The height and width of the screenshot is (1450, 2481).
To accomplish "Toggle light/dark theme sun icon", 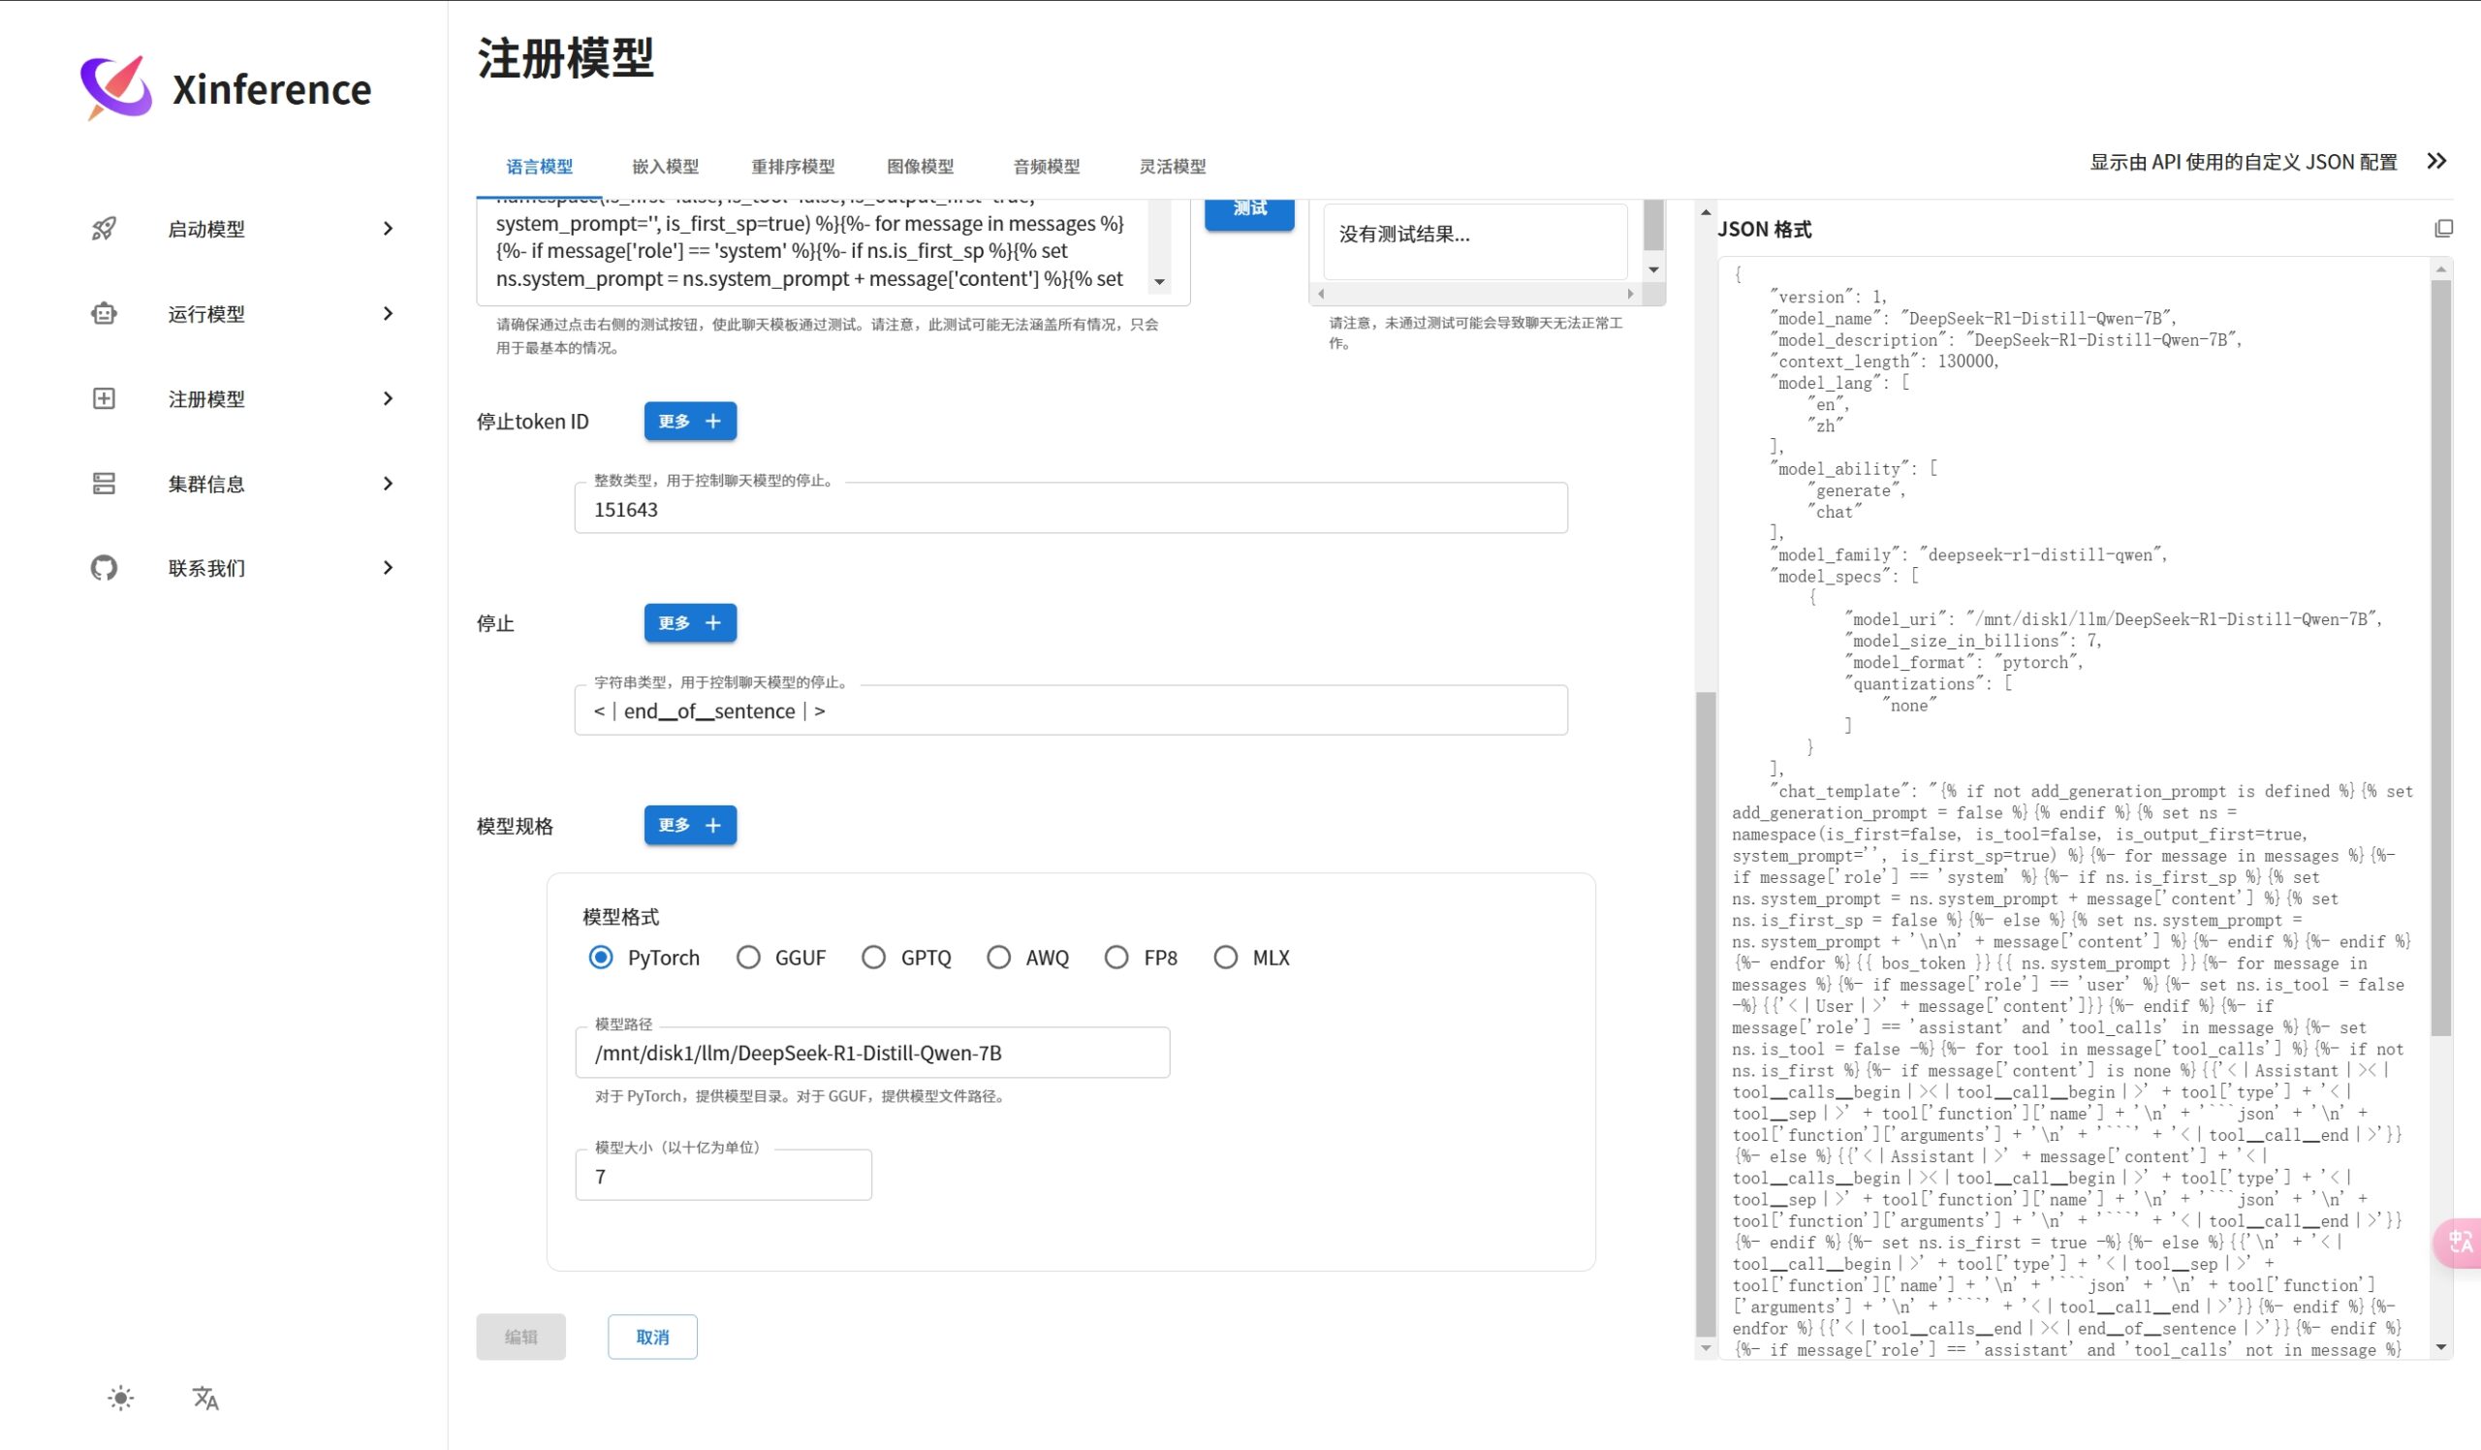I will (x=120, y=1398).
